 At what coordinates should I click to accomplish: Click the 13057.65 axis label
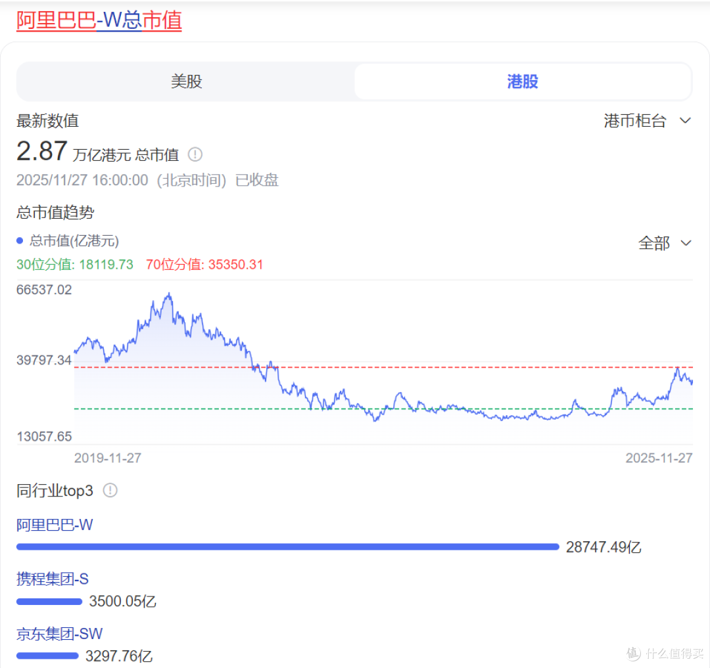(x=44, y=436)
